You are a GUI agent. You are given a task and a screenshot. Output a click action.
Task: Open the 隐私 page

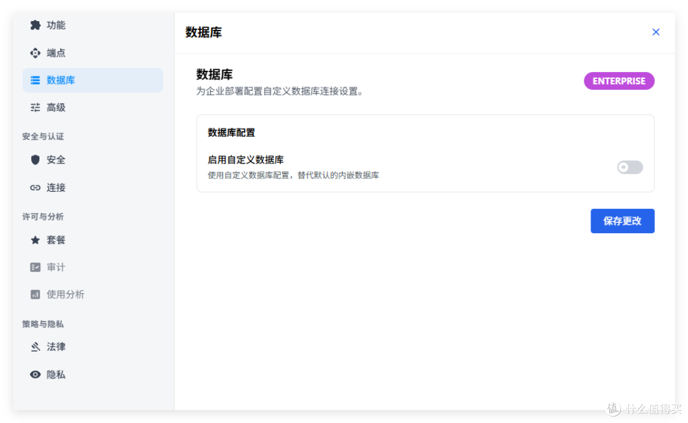tap(92, 375)
